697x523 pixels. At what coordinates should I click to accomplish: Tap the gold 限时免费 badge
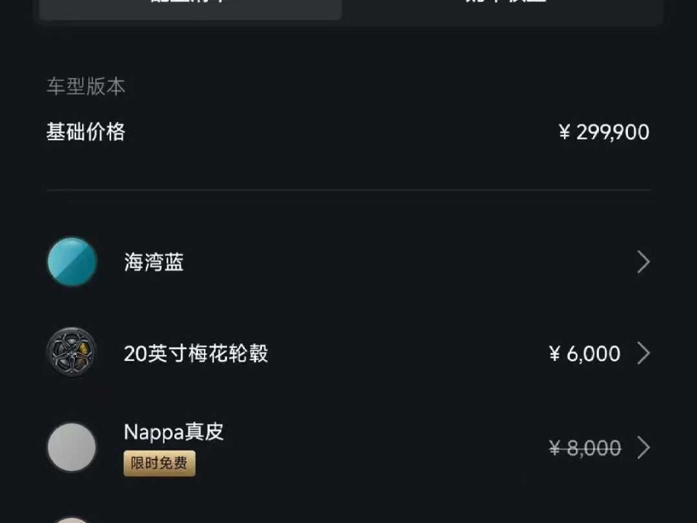coord(159,464)
